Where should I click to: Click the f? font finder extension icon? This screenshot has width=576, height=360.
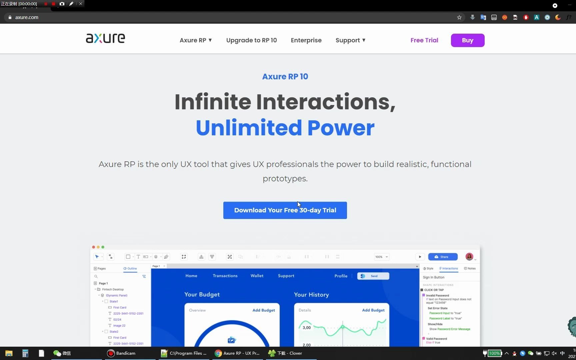pos(569,17)
